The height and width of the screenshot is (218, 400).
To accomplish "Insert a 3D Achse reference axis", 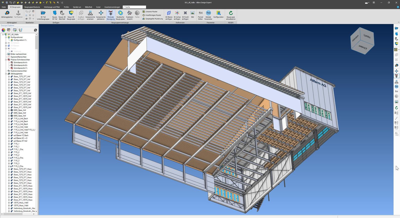I will tap(177, 15).
